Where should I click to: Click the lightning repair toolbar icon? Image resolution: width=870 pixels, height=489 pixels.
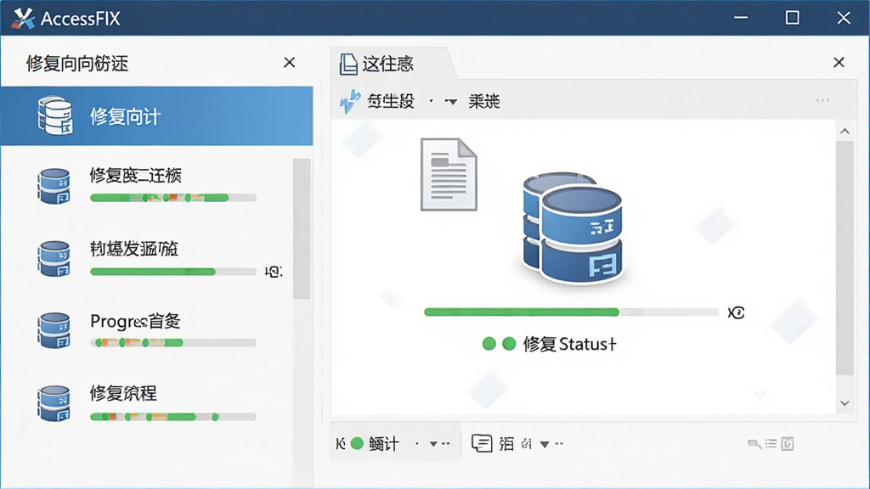coord(349,102)
